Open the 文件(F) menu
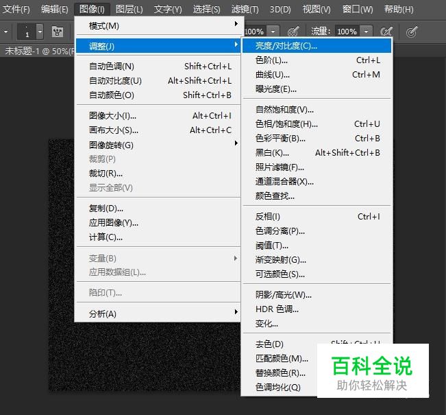 (16, 10)
